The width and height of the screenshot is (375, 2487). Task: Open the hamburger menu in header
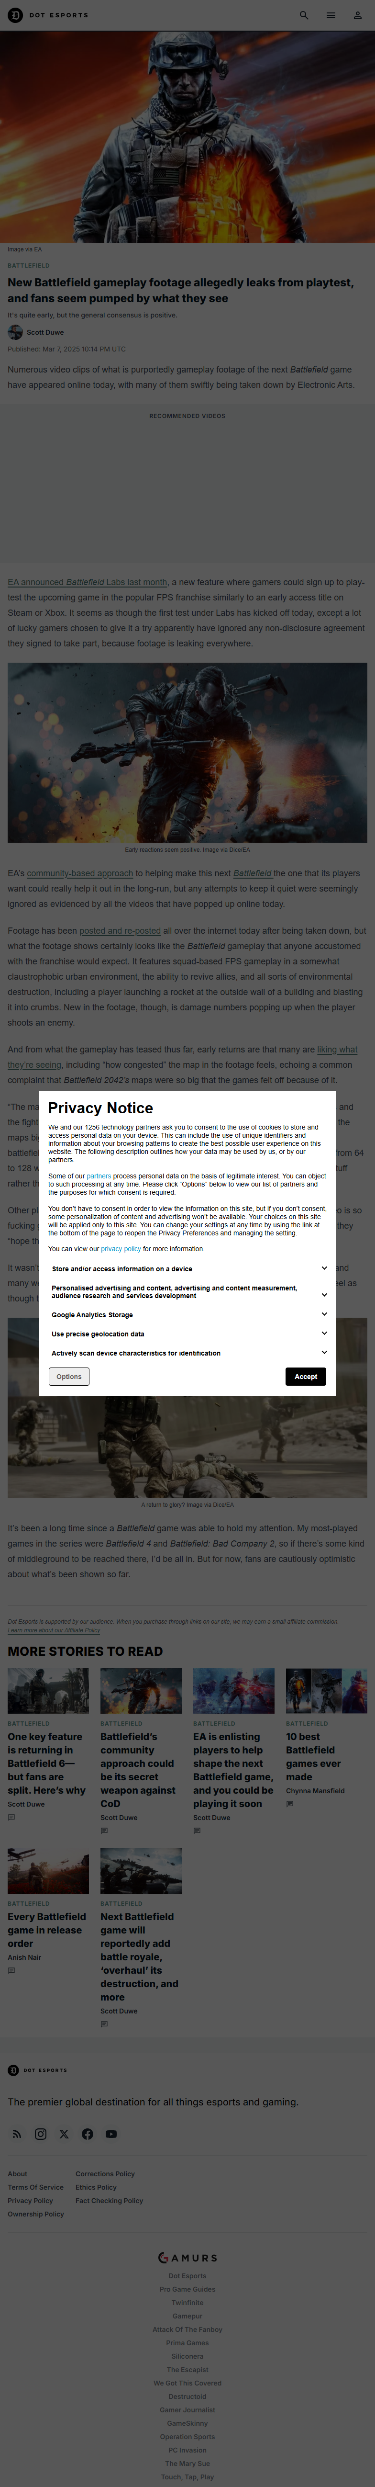coord(331,15)
